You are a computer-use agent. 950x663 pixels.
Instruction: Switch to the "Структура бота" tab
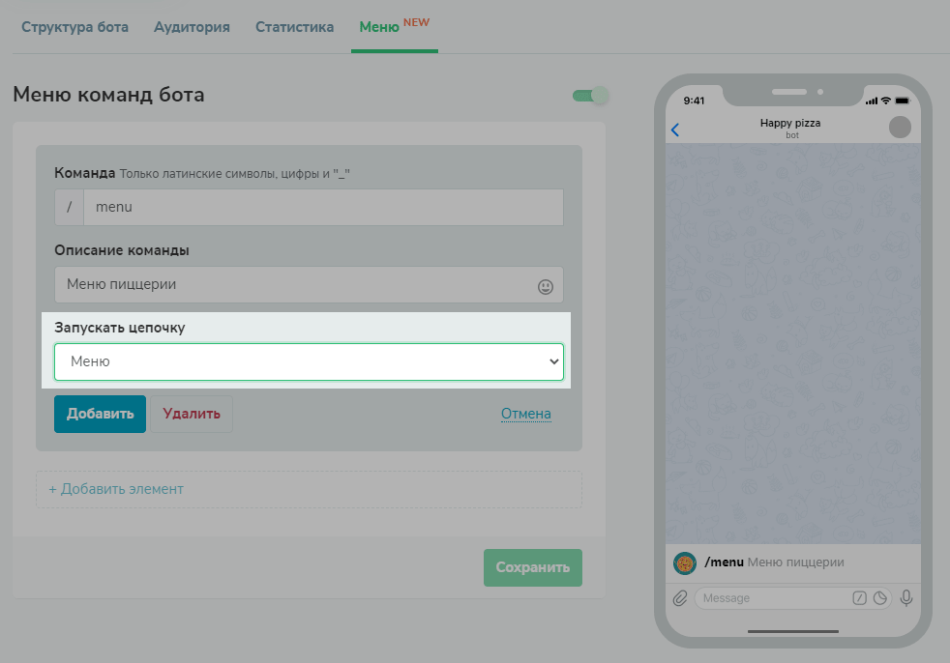click(x=74, y=27)
